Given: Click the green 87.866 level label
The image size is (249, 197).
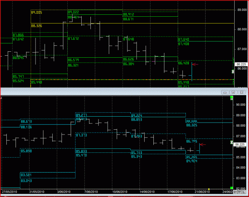Looking at the screenshot, I should 18,35.
